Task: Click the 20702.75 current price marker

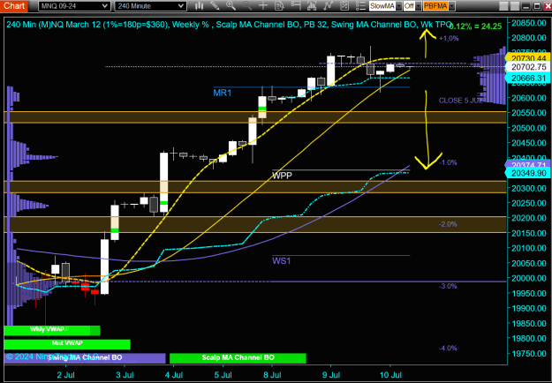Action: (527, 67)
